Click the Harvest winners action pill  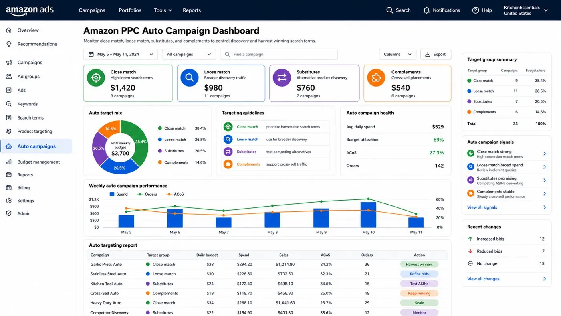pyautogui.click(x=419, y=265)
